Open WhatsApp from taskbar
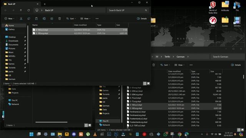The width and height of the screenshot is (246, 138). pyautogui.click(x=166, y=134)
